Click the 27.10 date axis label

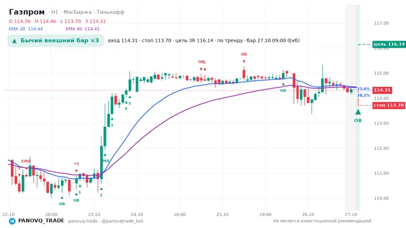(x=351, y=215)
